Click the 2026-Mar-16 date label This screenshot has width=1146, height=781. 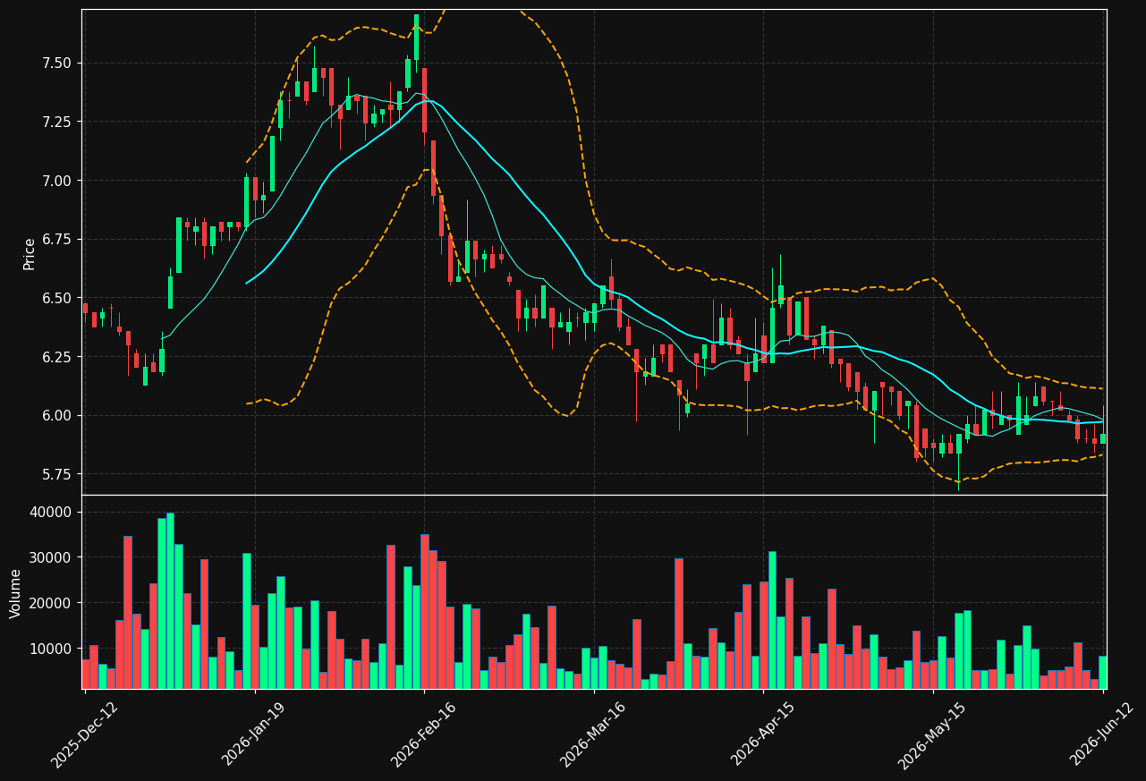(x=593, y=734)
